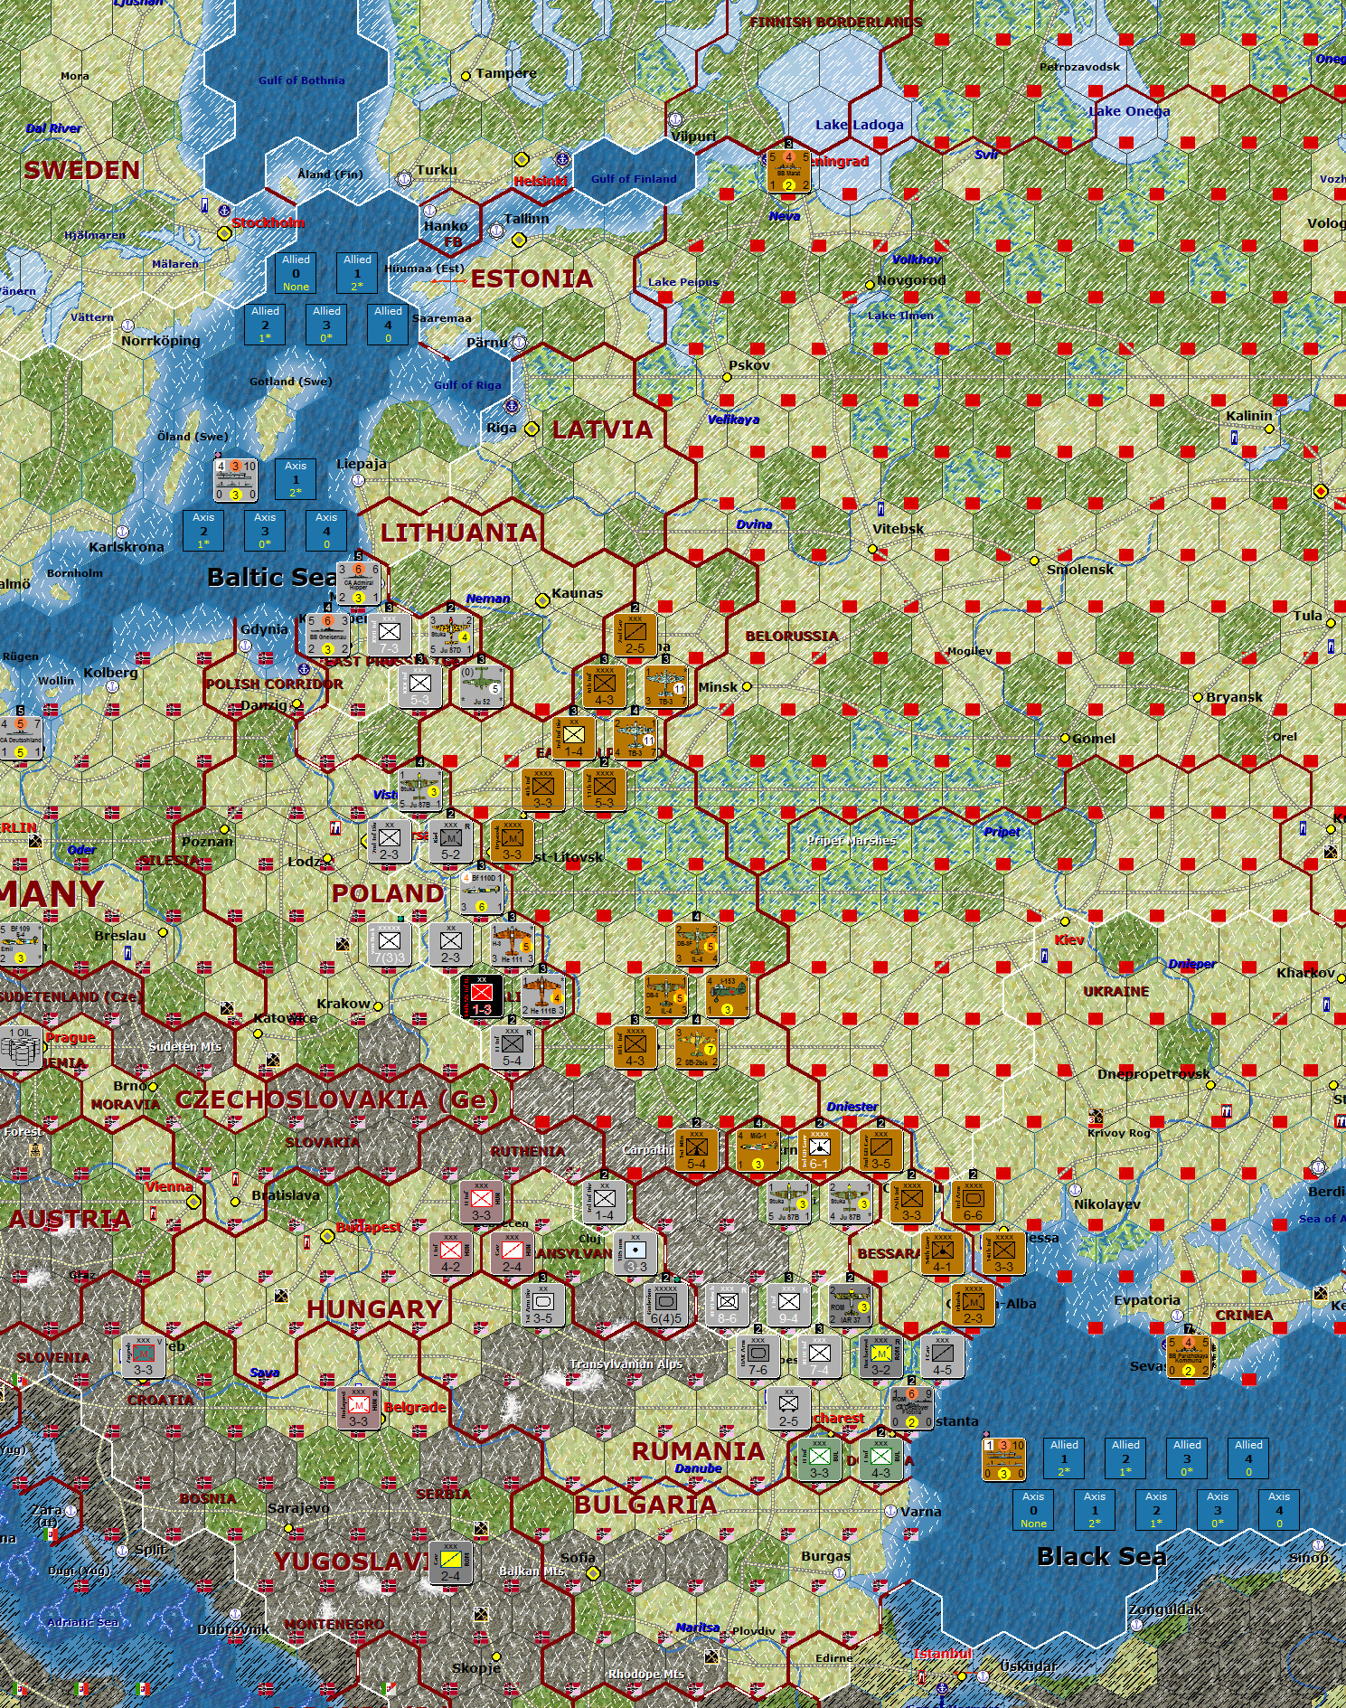Screen dimensions: 1346x1708
Task: Click Baltic Sea Allied 0 None box
Action: coord(296,273)
